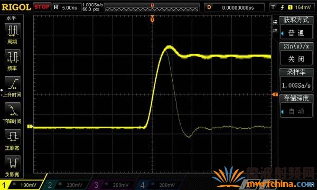This screenshot has width=317, height=190.
Task: Select the 正脉宽 positive pulse width icon
Action: 13,137
